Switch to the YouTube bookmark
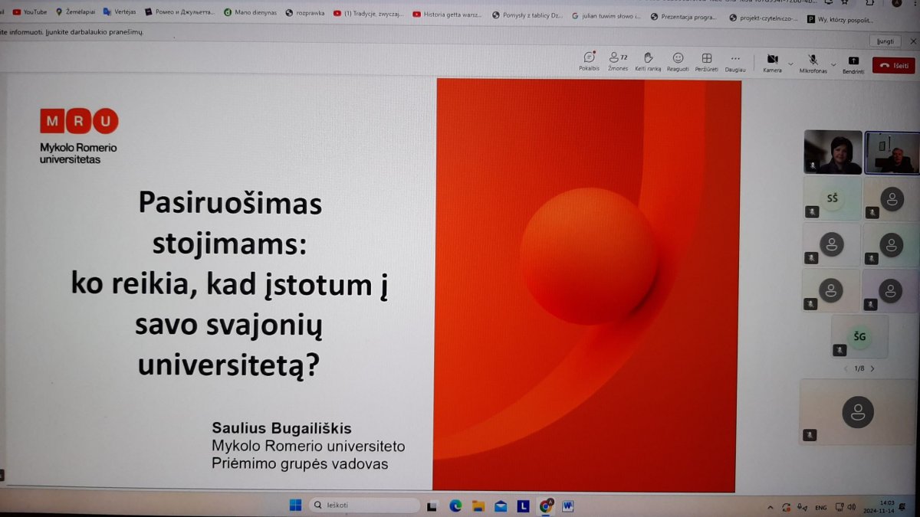This screenshot has width=920, height=517. pyautogui.click(x=29, y=12)
